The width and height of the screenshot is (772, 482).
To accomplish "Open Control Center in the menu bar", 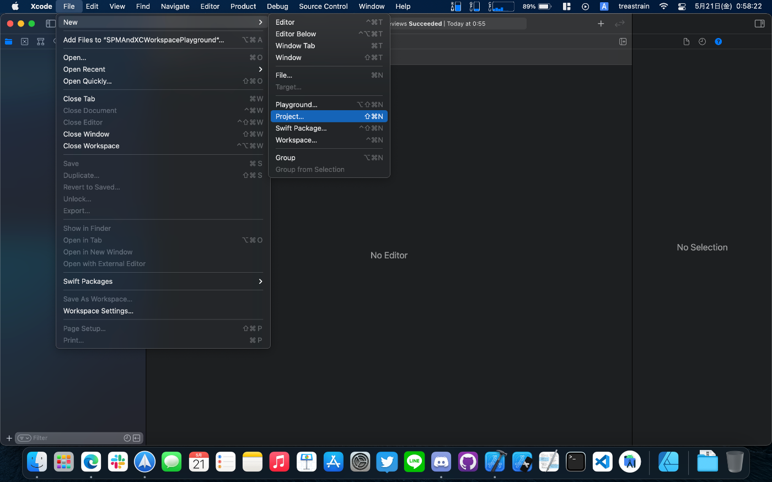I will pyautogui.click(x=682, y=7).
